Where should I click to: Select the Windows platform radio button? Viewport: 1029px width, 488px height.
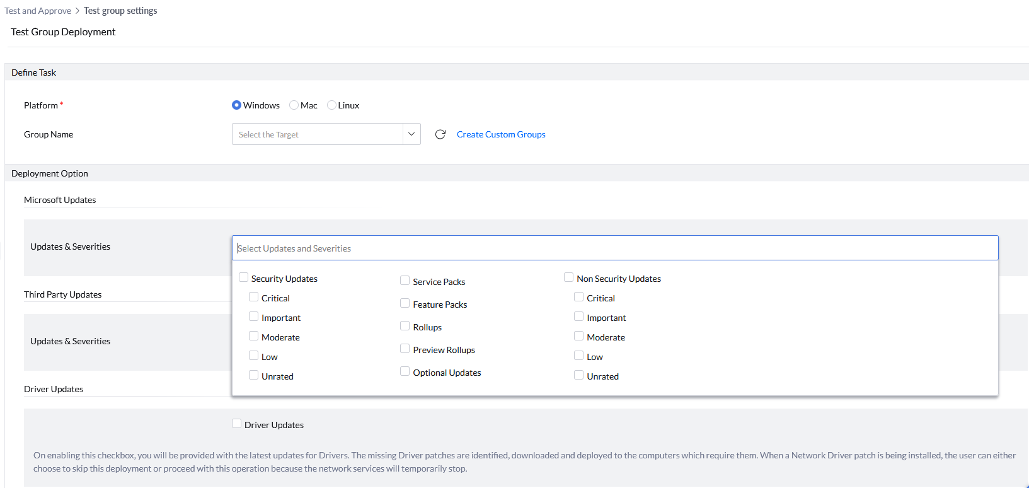[236, 105]
